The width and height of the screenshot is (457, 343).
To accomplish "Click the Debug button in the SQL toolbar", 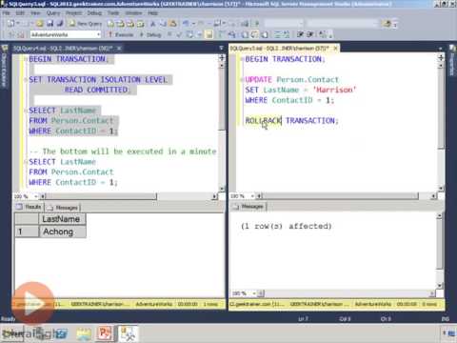I will tap(150, 34).
